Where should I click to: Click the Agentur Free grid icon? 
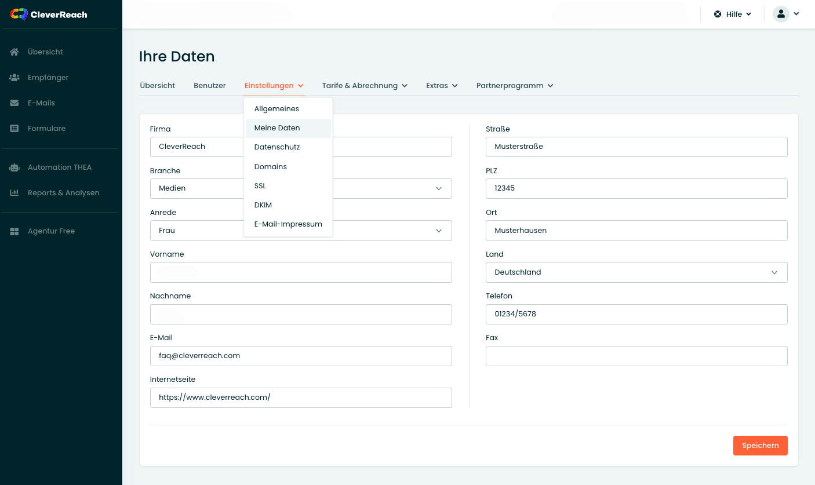point(14,231)
